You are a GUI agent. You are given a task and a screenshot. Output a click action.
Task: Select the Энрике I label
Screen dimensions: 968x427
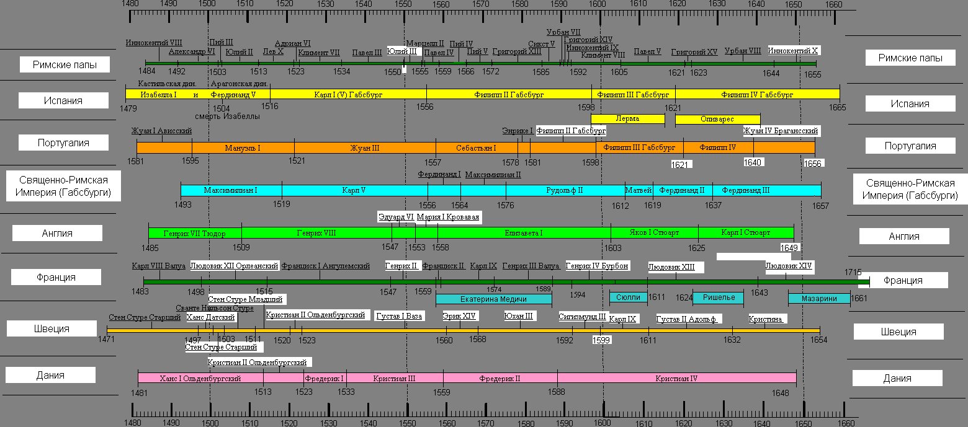518,131
